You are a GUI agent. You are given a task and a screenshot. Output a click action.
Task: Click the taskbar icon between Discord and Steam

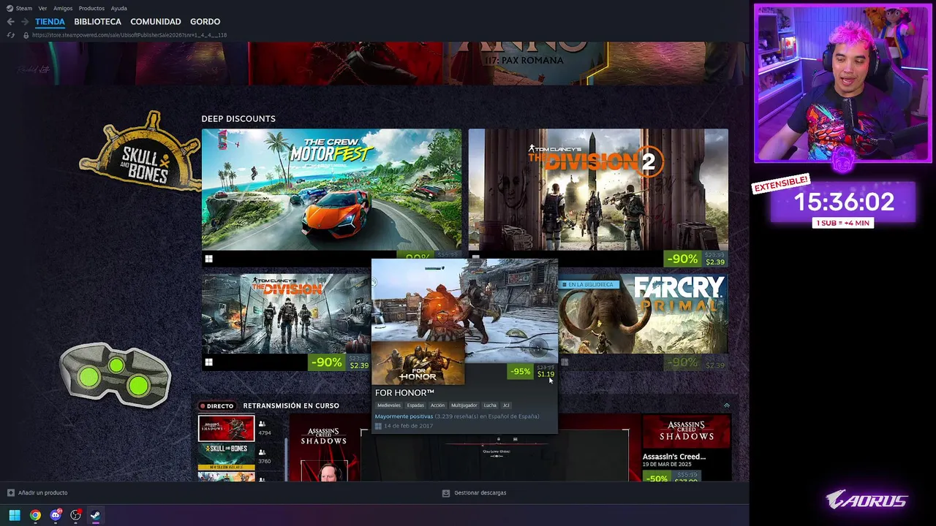pyautogui.click(x=75, y=515)
